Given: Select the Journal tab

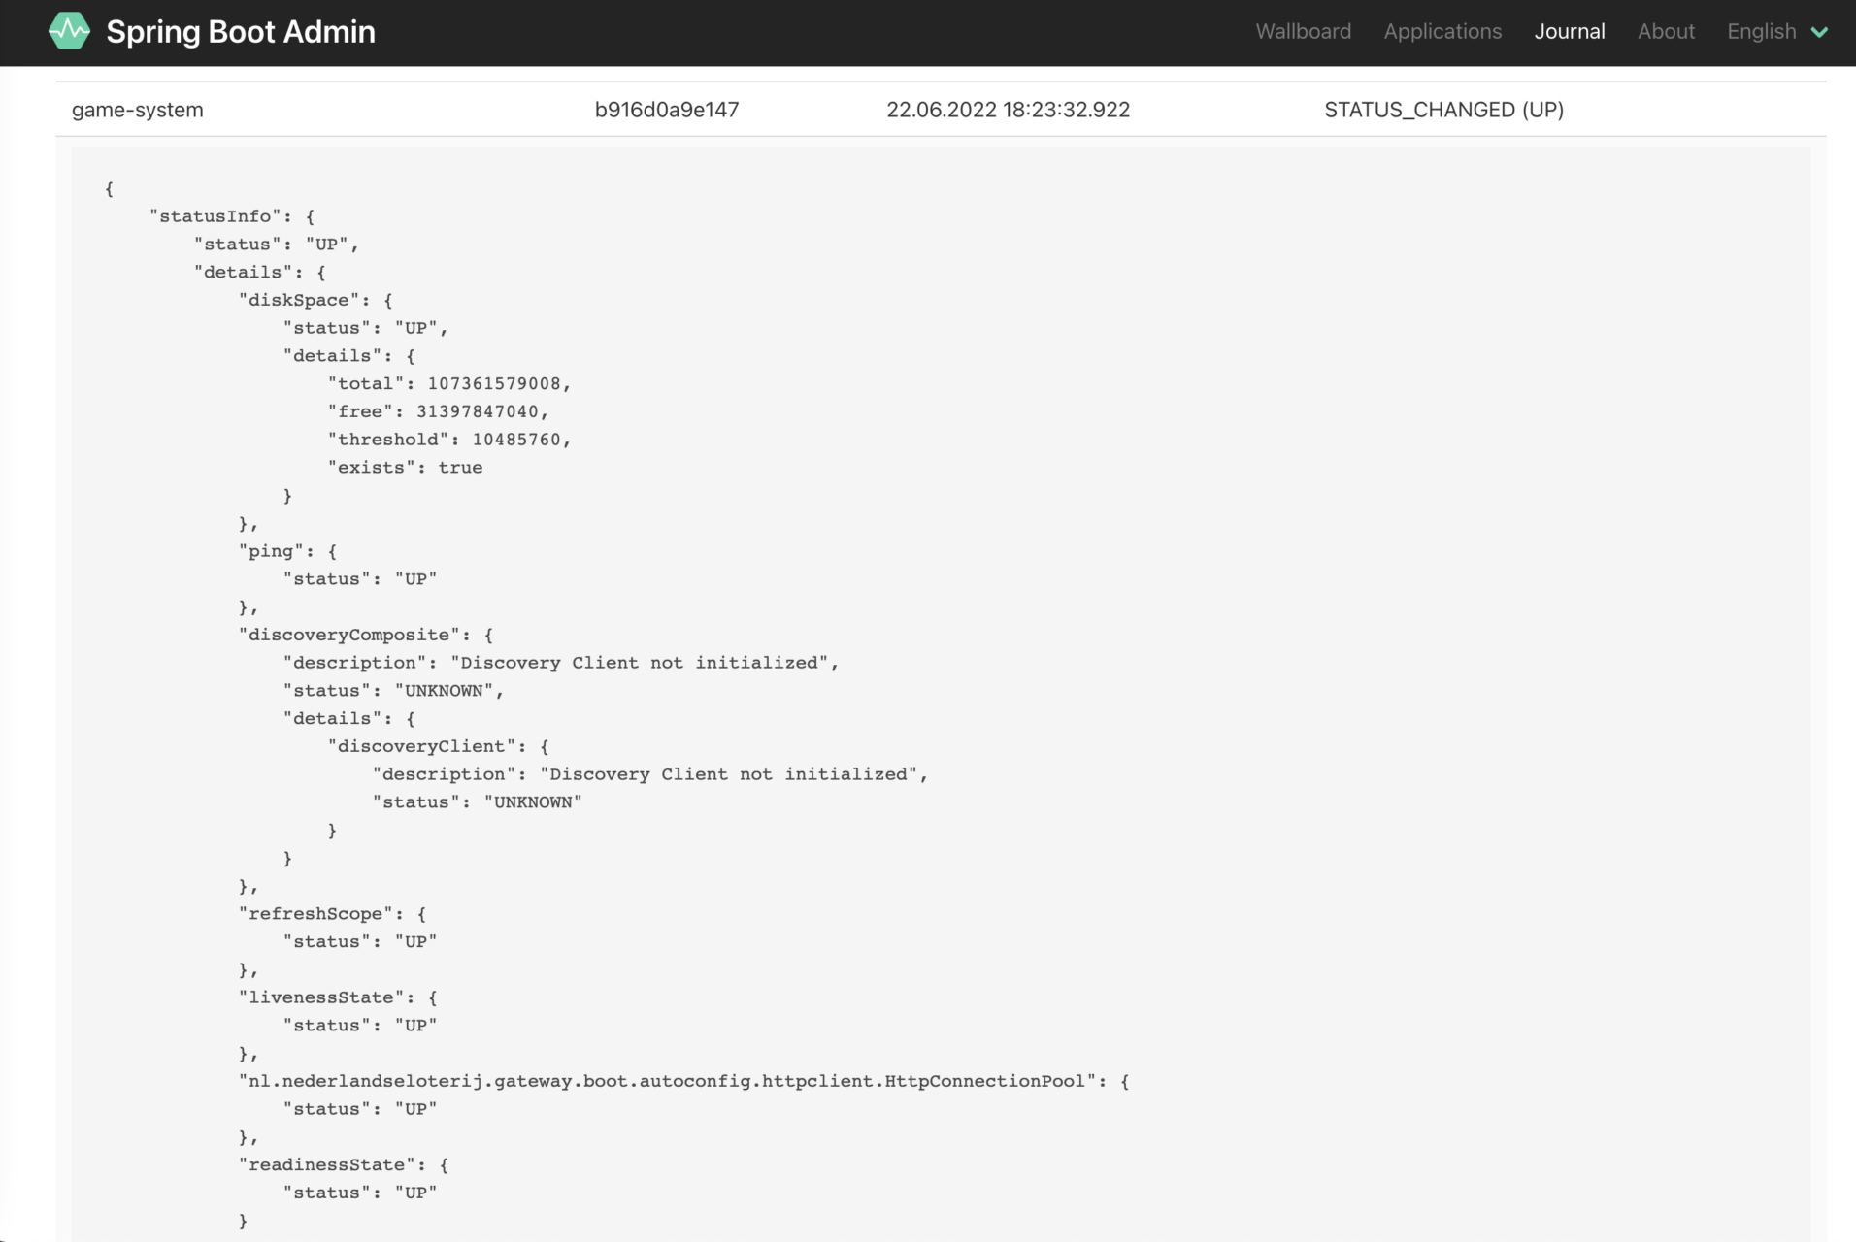Looking at the screenshot, I should (1569, 31).
